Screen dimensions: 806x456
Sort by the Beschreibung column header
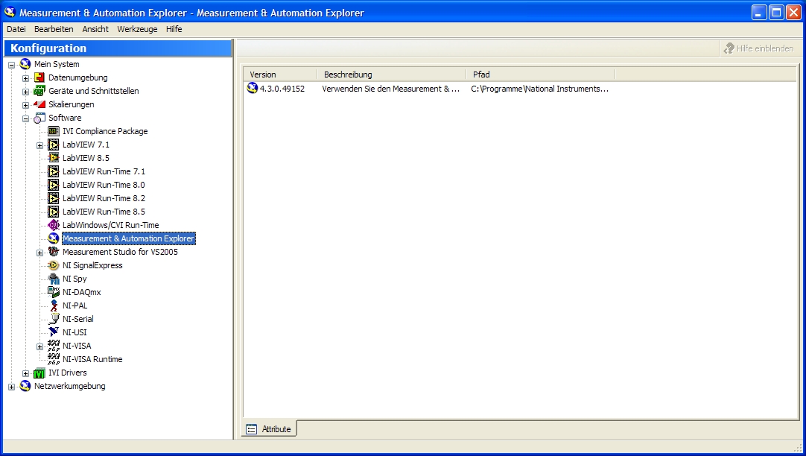click(392, 75)
